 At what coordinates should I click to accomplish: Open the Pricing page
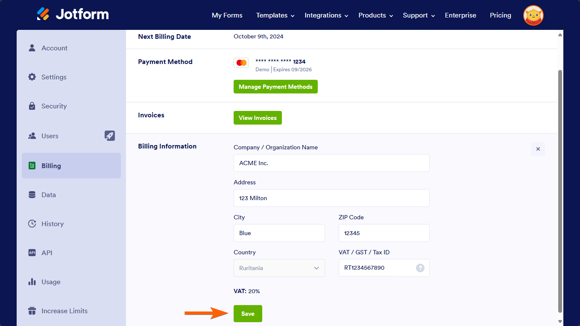point(500,15)
